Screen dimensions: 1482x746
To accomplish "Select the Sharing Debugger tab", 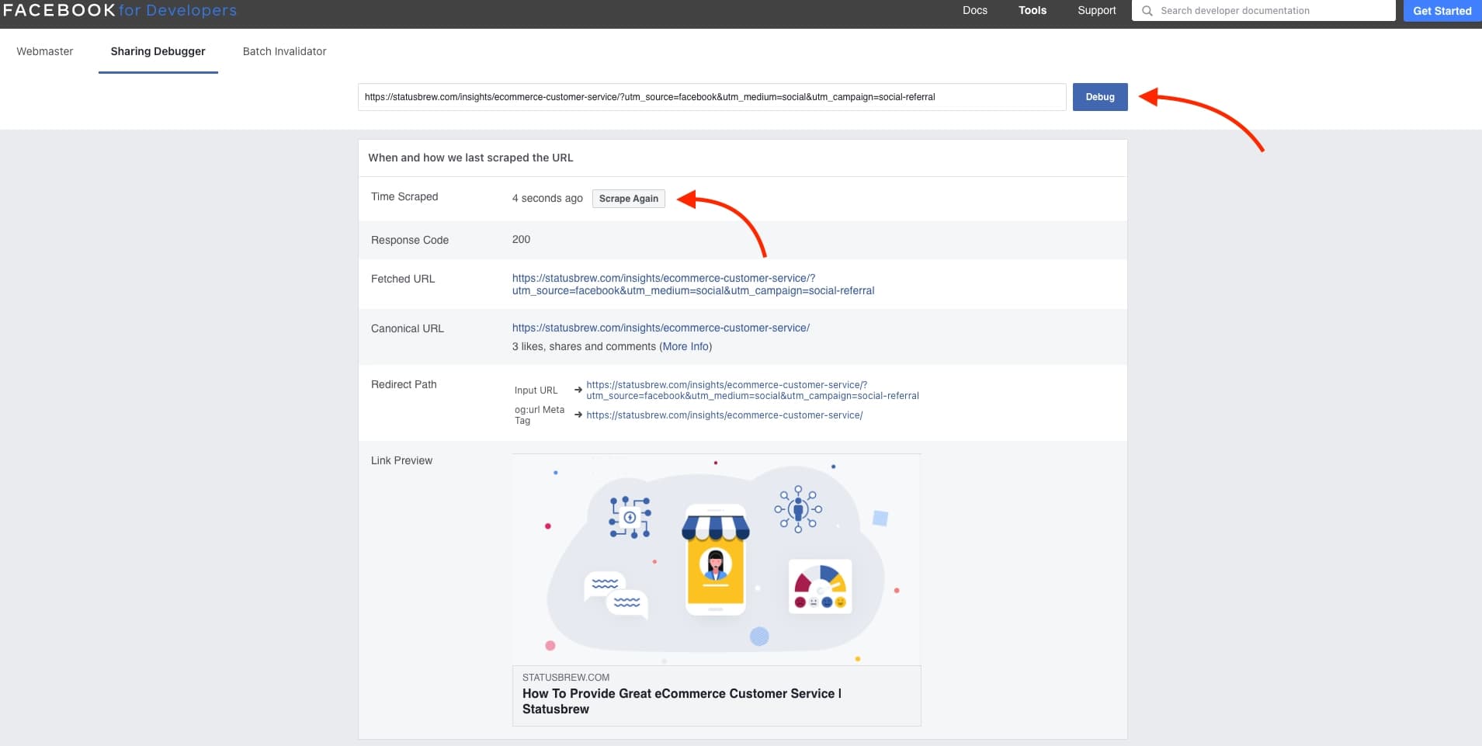I will 158,51.
